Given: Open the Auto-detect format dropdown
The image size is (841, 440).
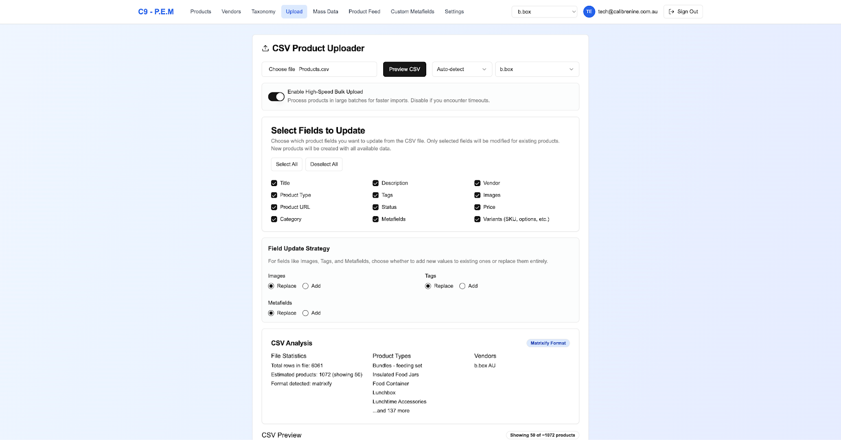Looking at the screenshot, I should click(x=461, y=69).
